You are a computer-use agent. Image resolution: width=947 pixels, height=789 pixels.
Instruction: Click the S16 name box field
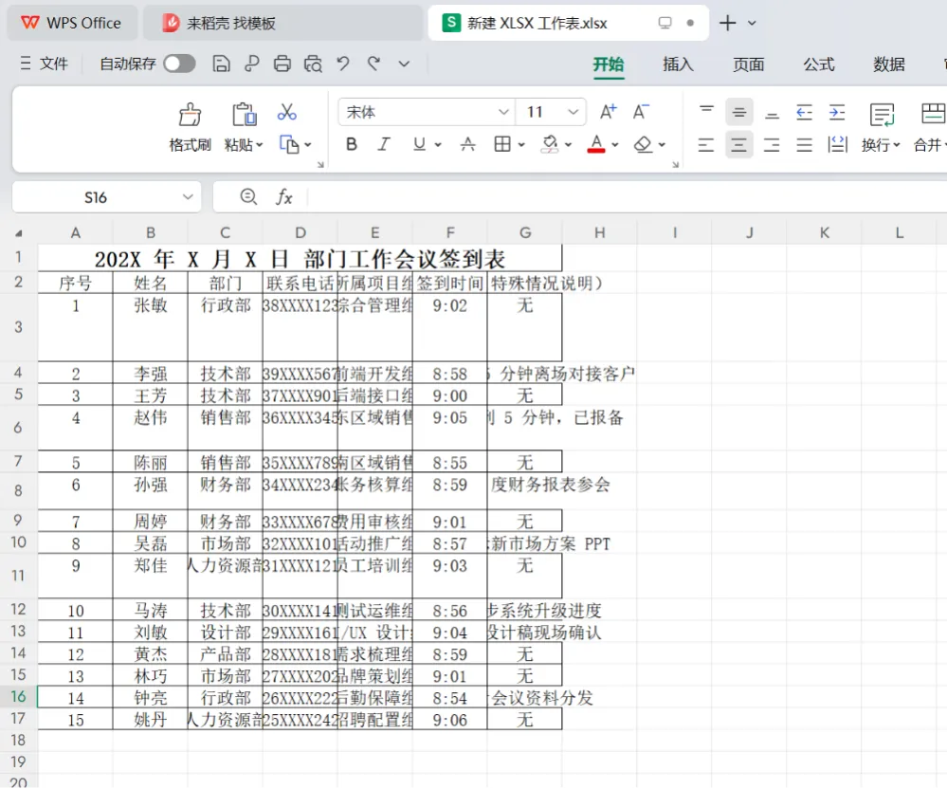tap(96, 197)
